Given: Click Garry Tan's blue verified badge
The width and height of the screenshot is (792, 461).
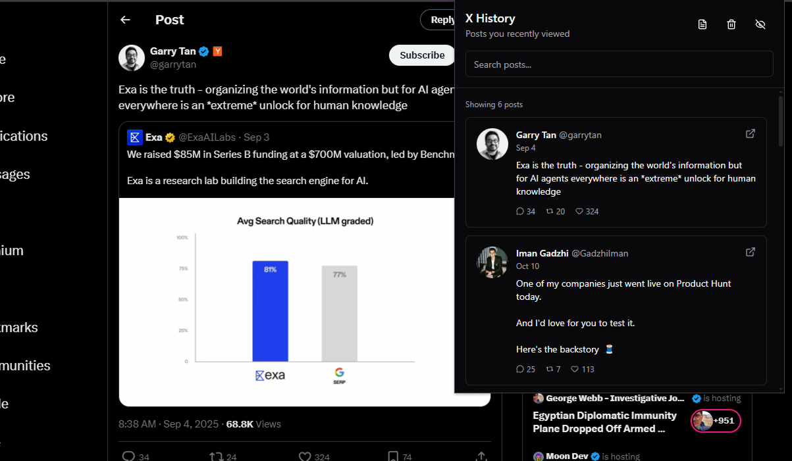Looking at the screenshot, I should 203,51.
